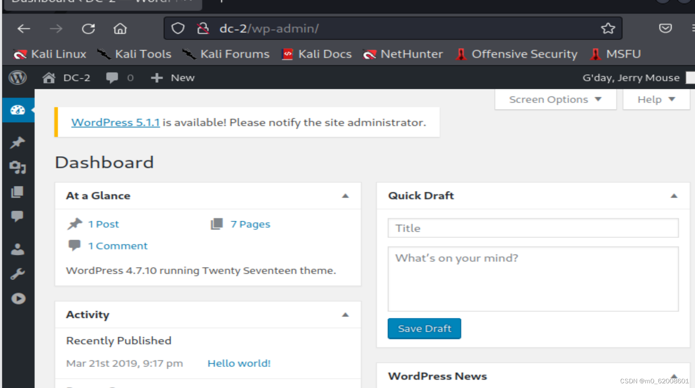Click Collapse menu arrow icon in sidebar
The height and width of the screenshot is (388, 695).
click(x=18, y=299)
